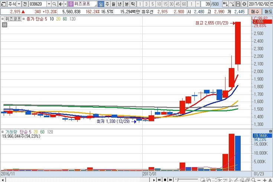Click the zigzag trend tool icon
The height and width of the screenshot is (182, 273).
231,180
